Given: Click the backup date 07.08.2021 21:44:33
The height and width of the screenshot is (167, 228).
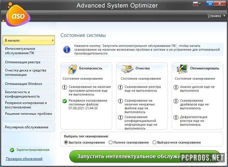Looking at the screenshot, I should 83,108.
